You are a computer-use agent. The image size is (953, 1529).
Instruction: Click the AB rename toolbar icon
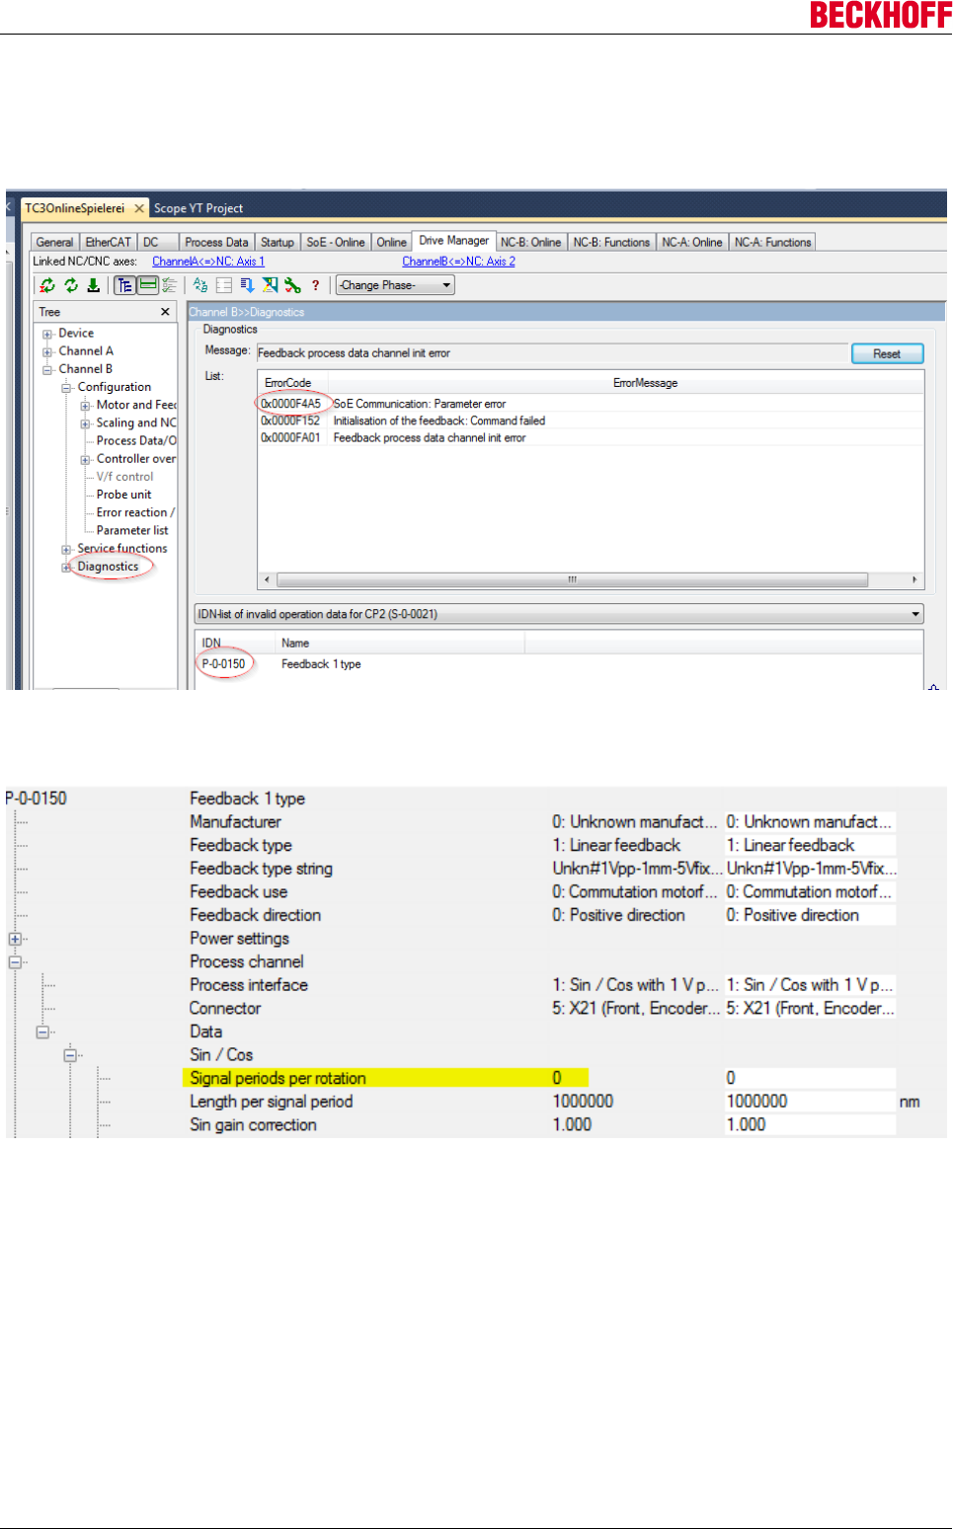(x=200, y=285)
